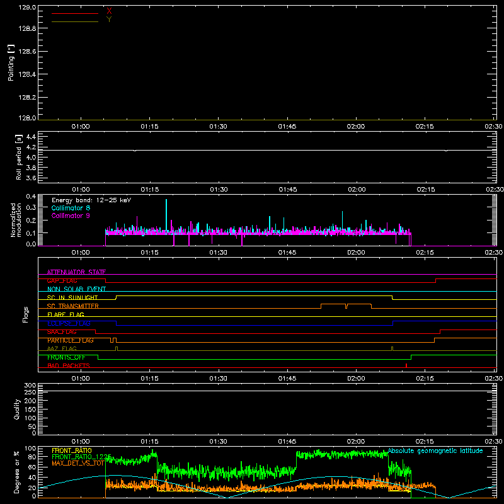The width and height of the screenshot is (504, 504).
Task: Select the 'Y' legend label
Action: click(109, 20)
